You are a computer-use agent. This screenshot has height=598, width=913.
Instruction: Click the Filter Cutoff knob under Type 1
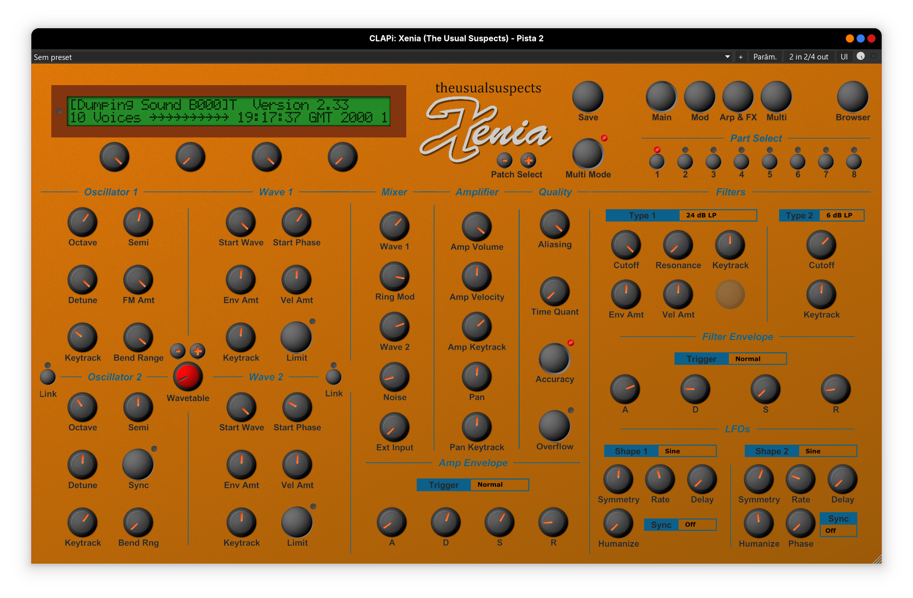click(626, 245)
